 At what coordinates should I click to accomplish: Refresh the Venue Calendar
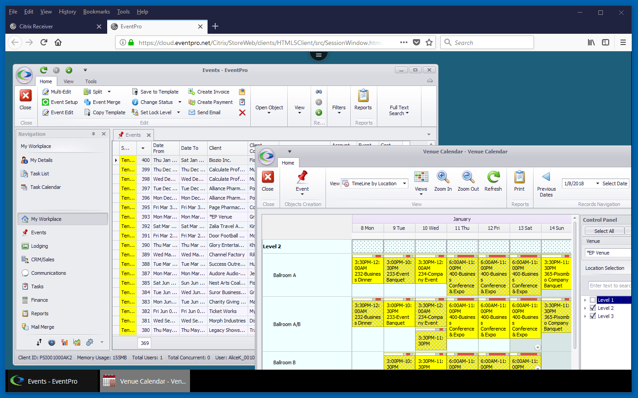[x=493, y=181]
